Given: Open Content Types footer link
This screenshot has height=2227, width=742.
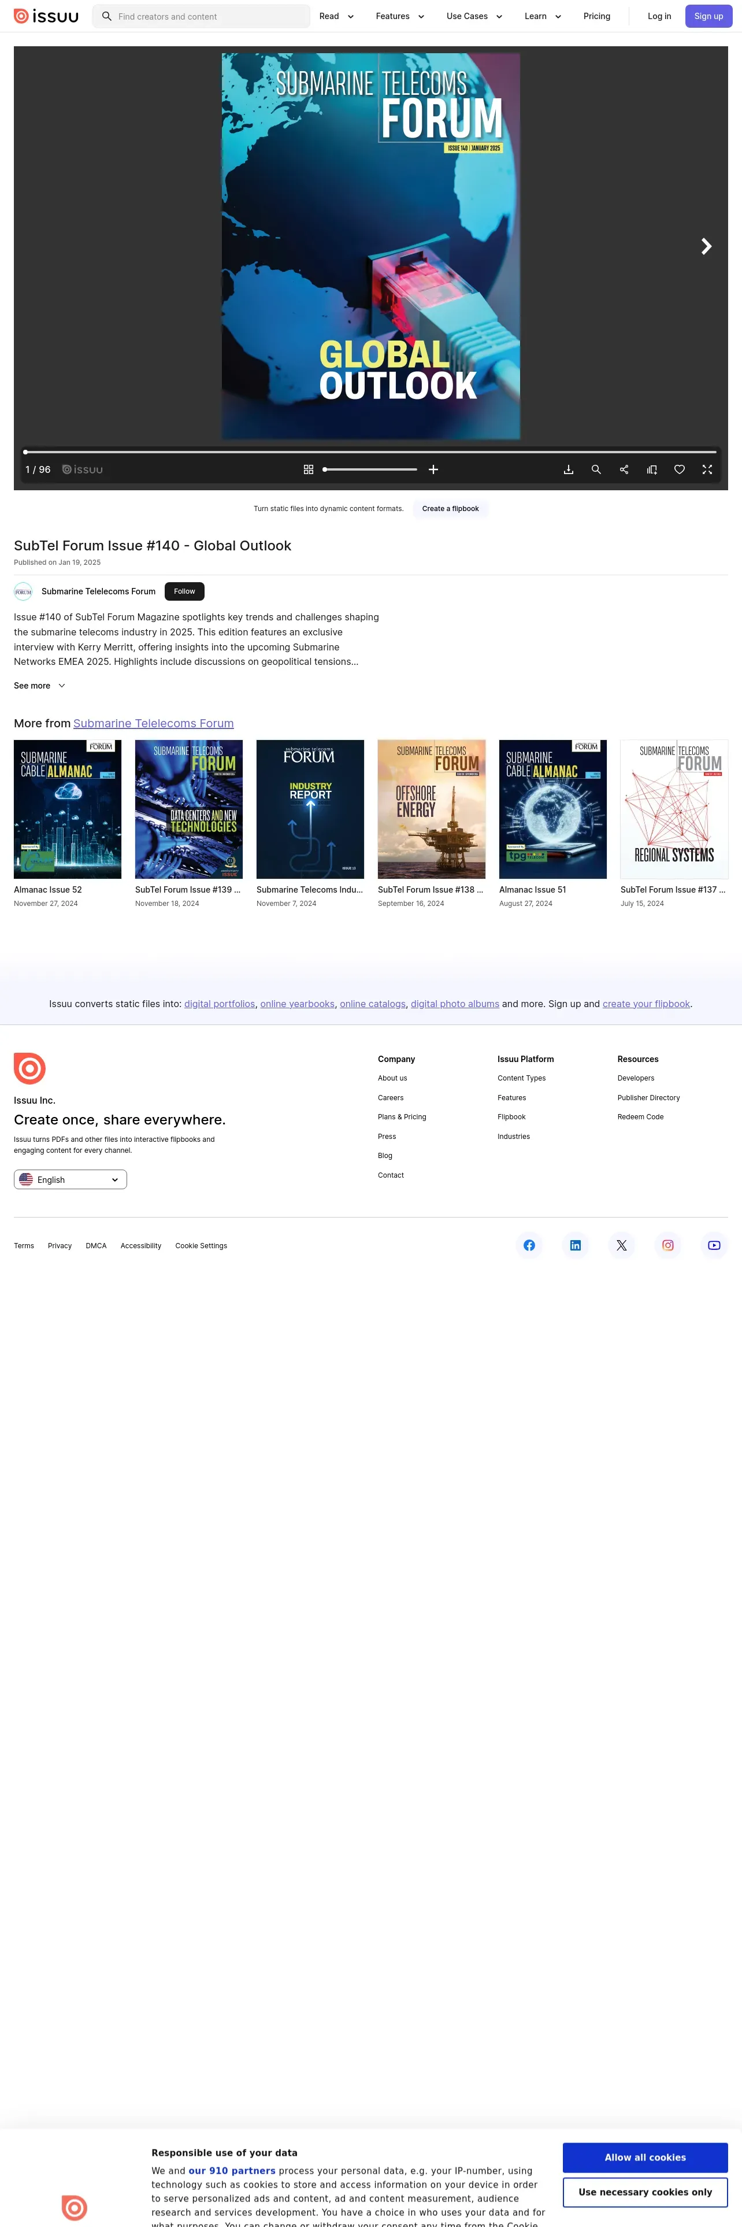Looking at the screenshot, I should point(522,1078).
